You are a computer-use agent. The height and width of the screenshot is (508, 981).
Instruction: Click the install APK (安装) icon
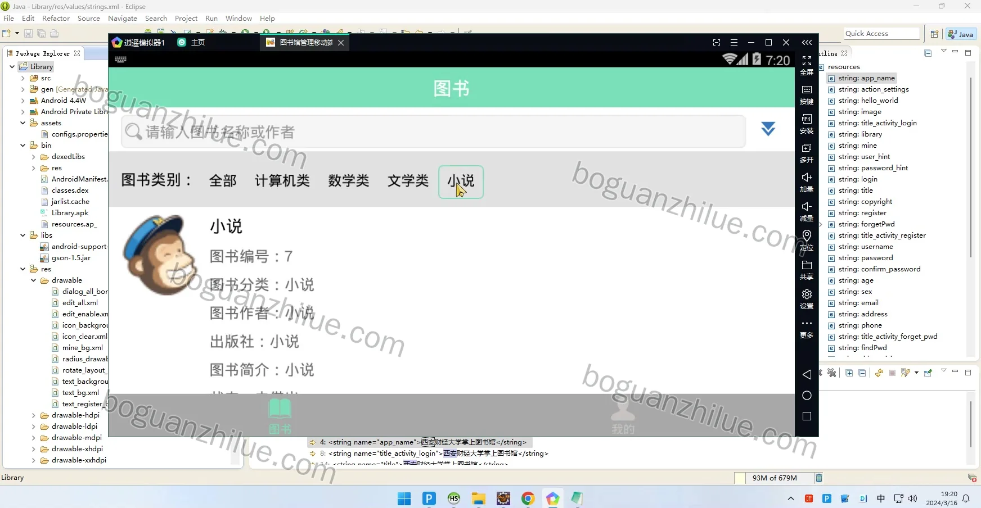click(x=807, y=124)
